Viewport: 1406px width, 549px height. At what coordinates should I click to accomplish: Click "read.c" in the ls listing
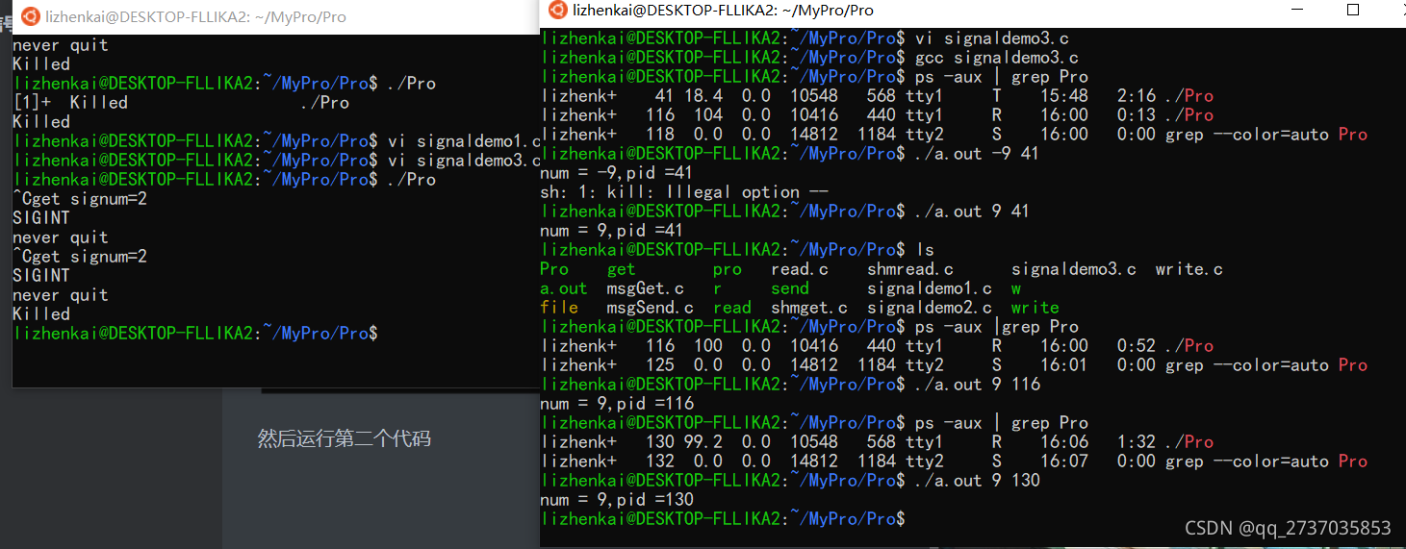(800, 269)
